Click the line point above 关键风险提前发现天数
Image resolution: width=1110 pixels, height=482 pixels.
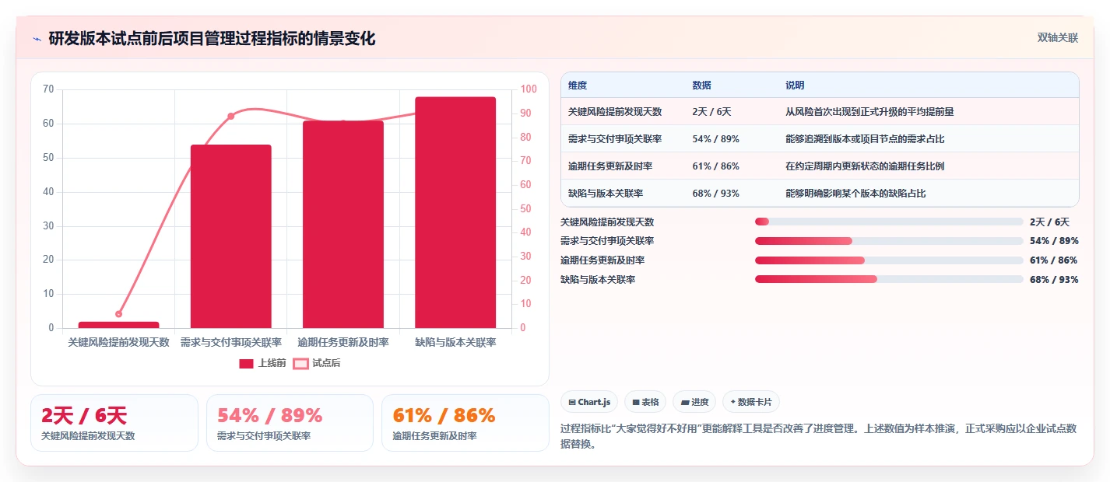[x=119, y=314]
